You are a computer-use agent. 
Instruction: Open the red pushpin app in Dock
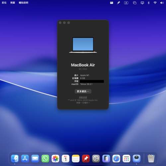(x=86, y=158)
